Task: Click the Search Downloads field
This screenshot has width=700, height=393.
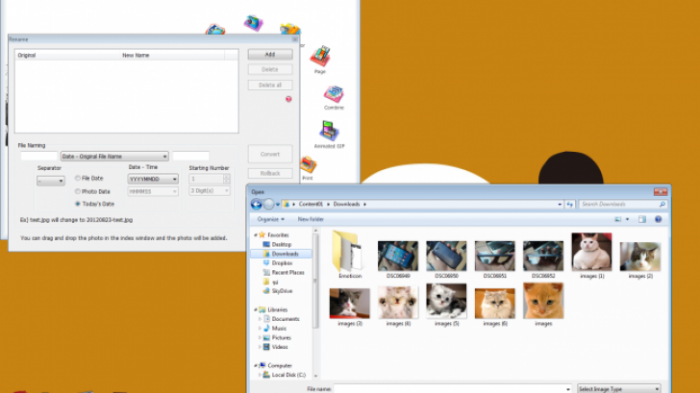Action: (x=619, y=205)
